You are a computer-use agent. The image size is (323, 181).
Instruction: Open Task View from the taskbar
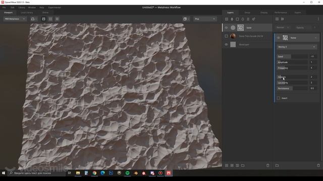pos(70,173)
